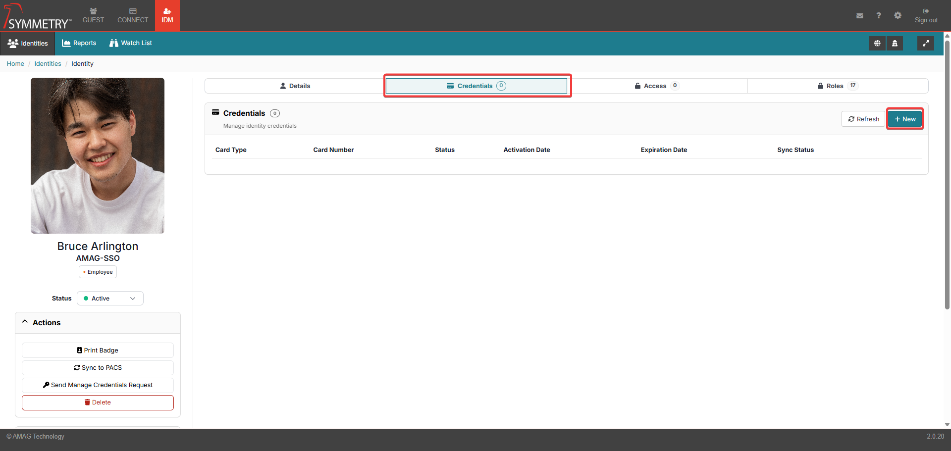Viewport: 951px width, 451px height.
Task: Open the Watch List menu item
Action: pyautogui.click(x=131, y=44)
